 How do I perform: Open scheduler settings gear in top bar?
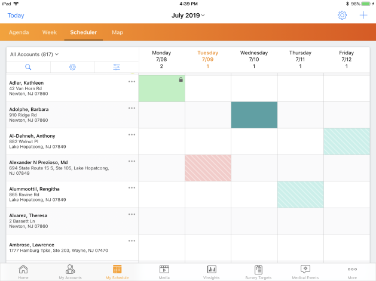(342, 15)
